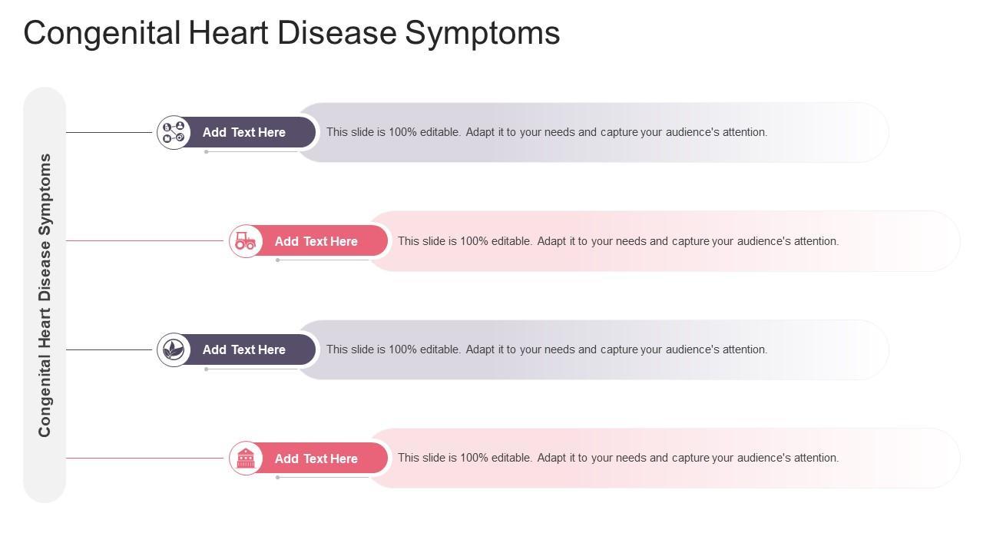Click 'Add Text Here' beside leaf icon

244,349
